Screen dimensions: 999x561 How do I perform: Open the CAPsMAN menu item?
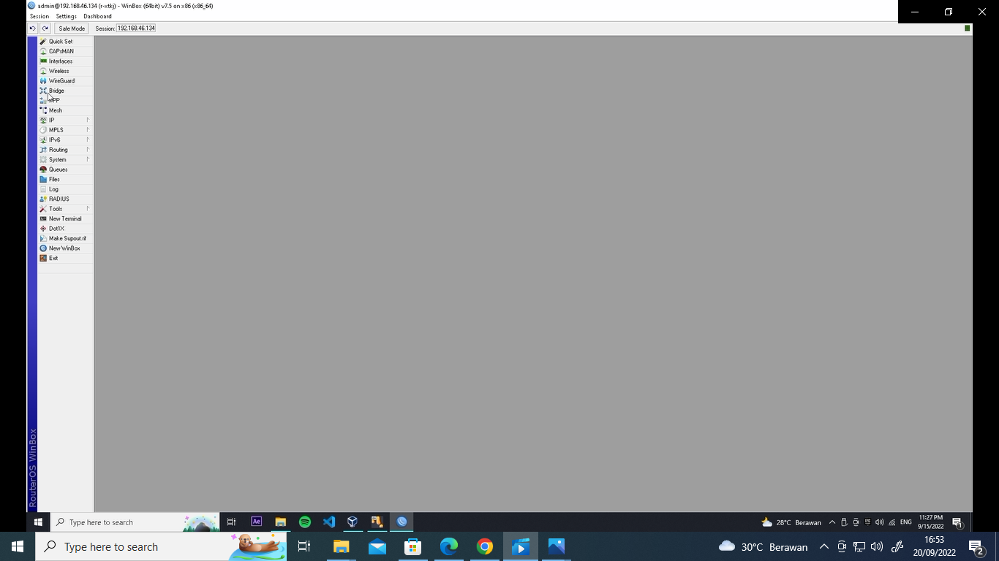pyautogui.click(x=65, y=51)
